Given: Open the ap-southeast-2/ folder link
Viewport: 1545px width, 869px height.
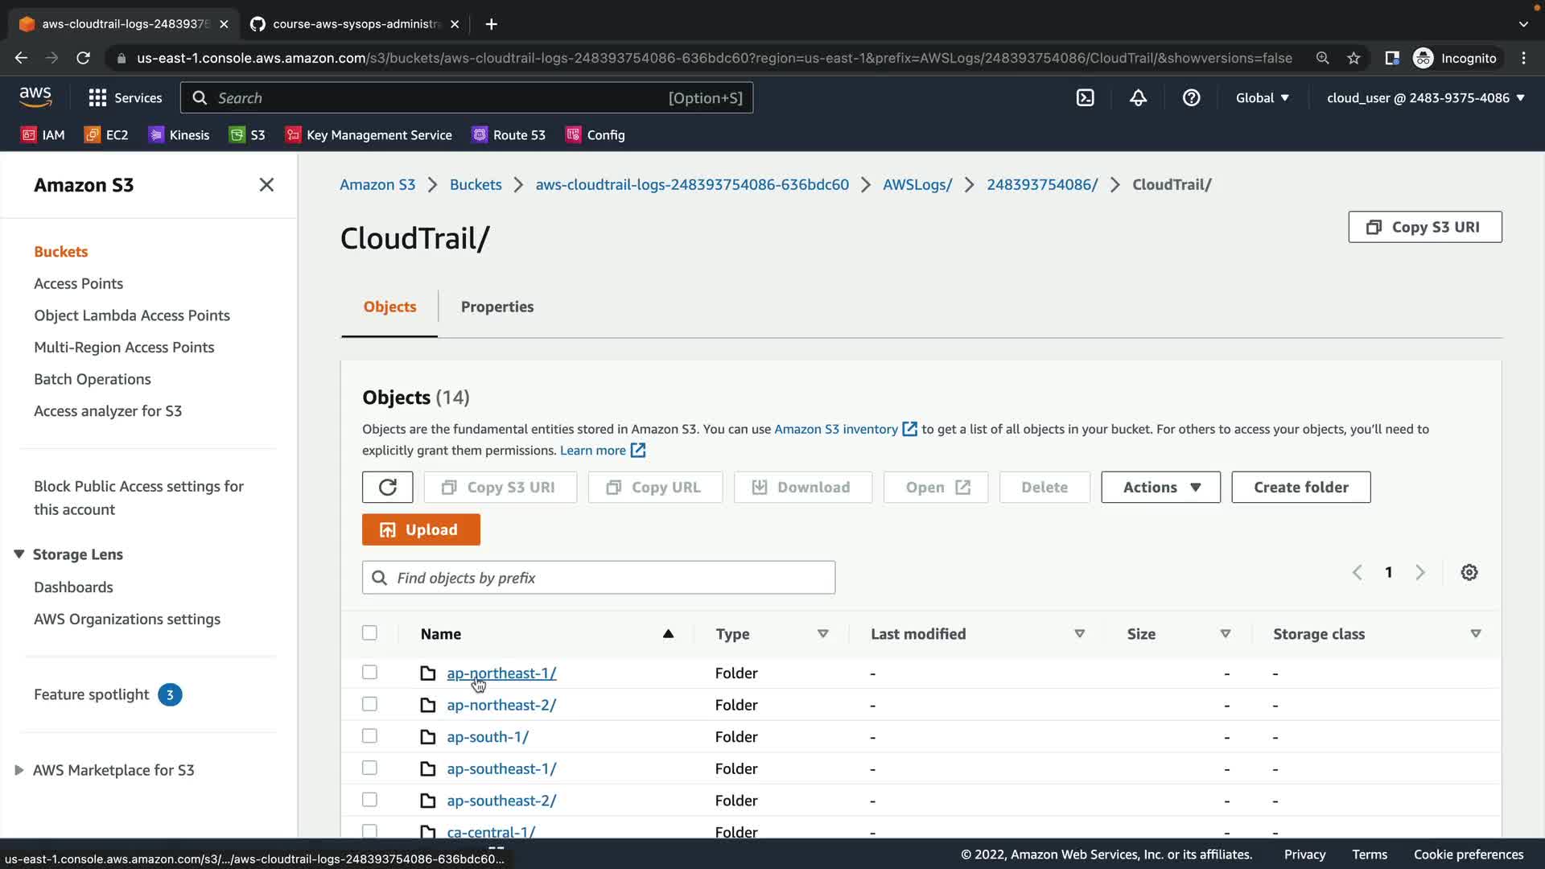Looking at the screenshot, I should coord(501,800).
